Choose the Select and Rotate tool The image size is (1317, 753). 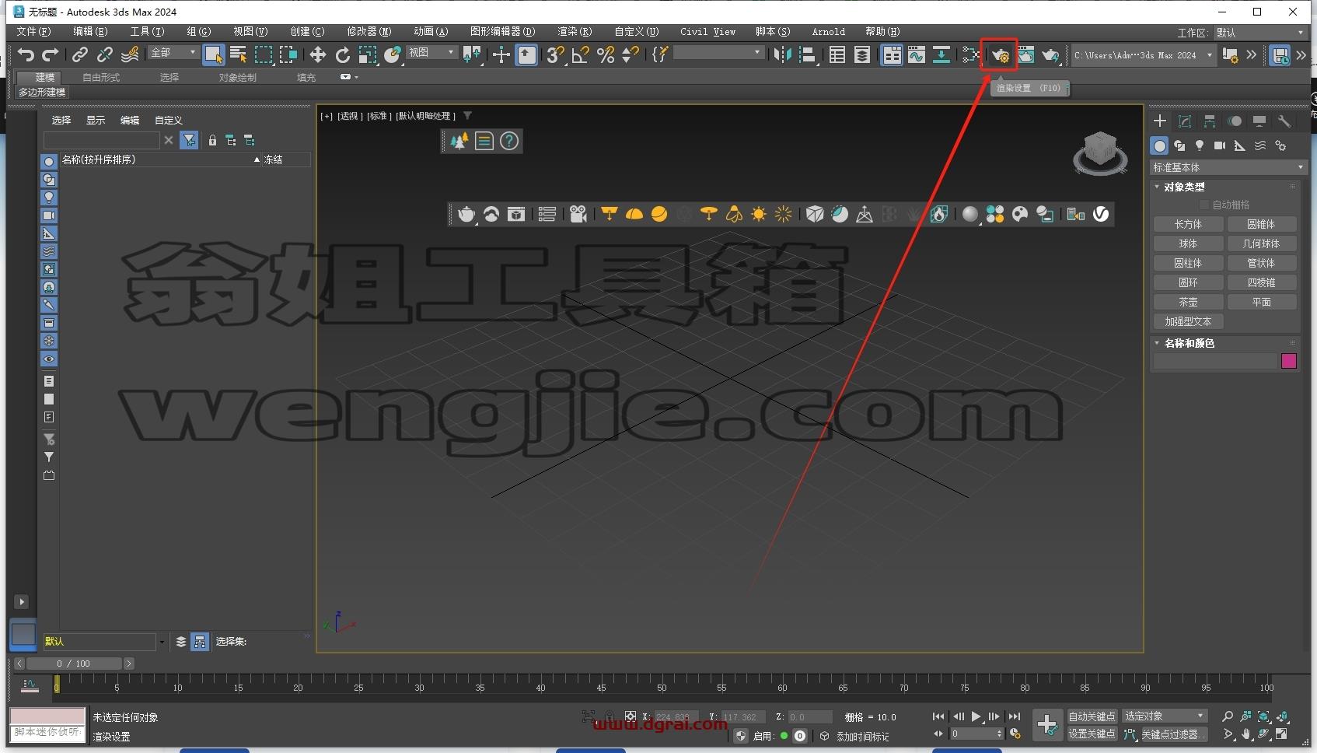[x=342, y=54]
